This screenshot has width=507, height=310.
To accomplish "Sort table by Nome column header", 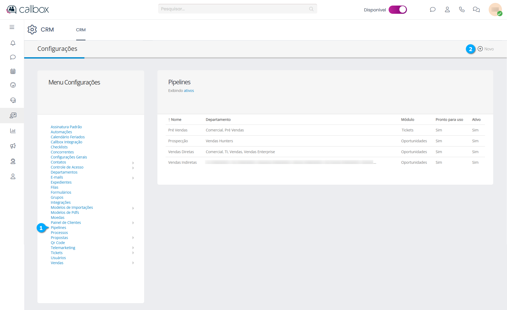I will (176, 119).
